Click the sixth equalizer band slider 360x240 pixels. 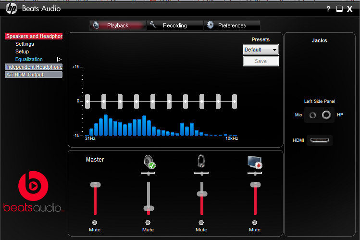pyautogui.click(x=169, y=101)
